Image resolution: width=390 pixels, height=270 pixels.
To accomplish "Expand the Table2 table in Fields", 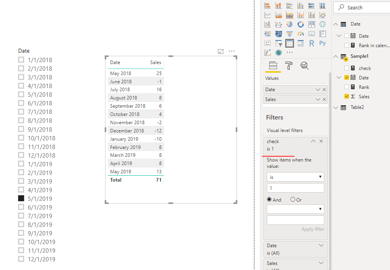I will (x=336, y=108).
